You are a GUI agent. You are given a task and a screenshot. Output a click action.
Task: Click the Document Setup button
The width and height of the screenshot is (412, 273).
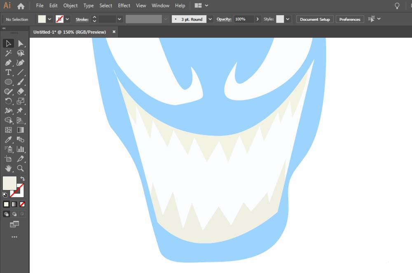pos(315,19)
